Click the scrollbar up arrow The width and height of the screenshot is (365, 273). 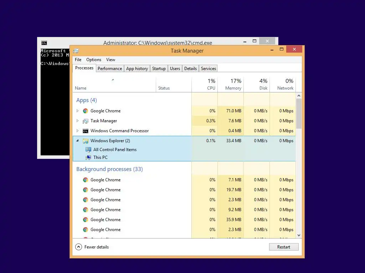coord(299,96)
